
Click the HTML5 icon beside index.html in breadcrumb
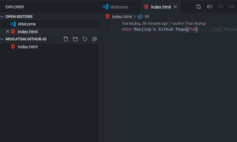(108, 16)
